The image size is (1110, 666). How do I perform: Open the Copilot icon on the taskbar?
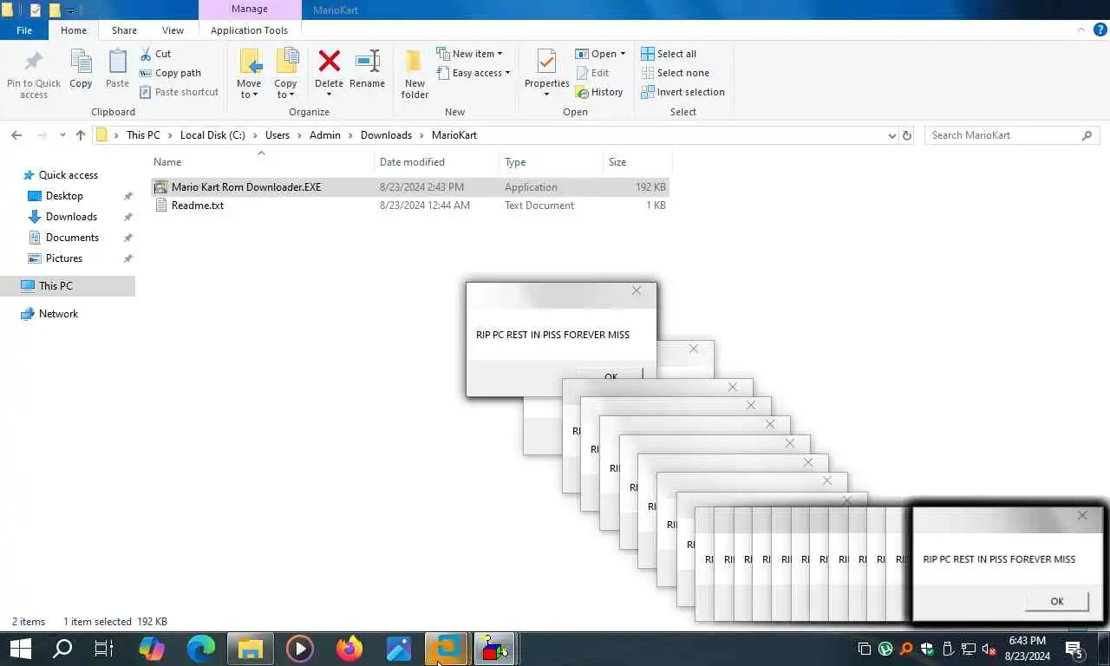tap(152, 649)
